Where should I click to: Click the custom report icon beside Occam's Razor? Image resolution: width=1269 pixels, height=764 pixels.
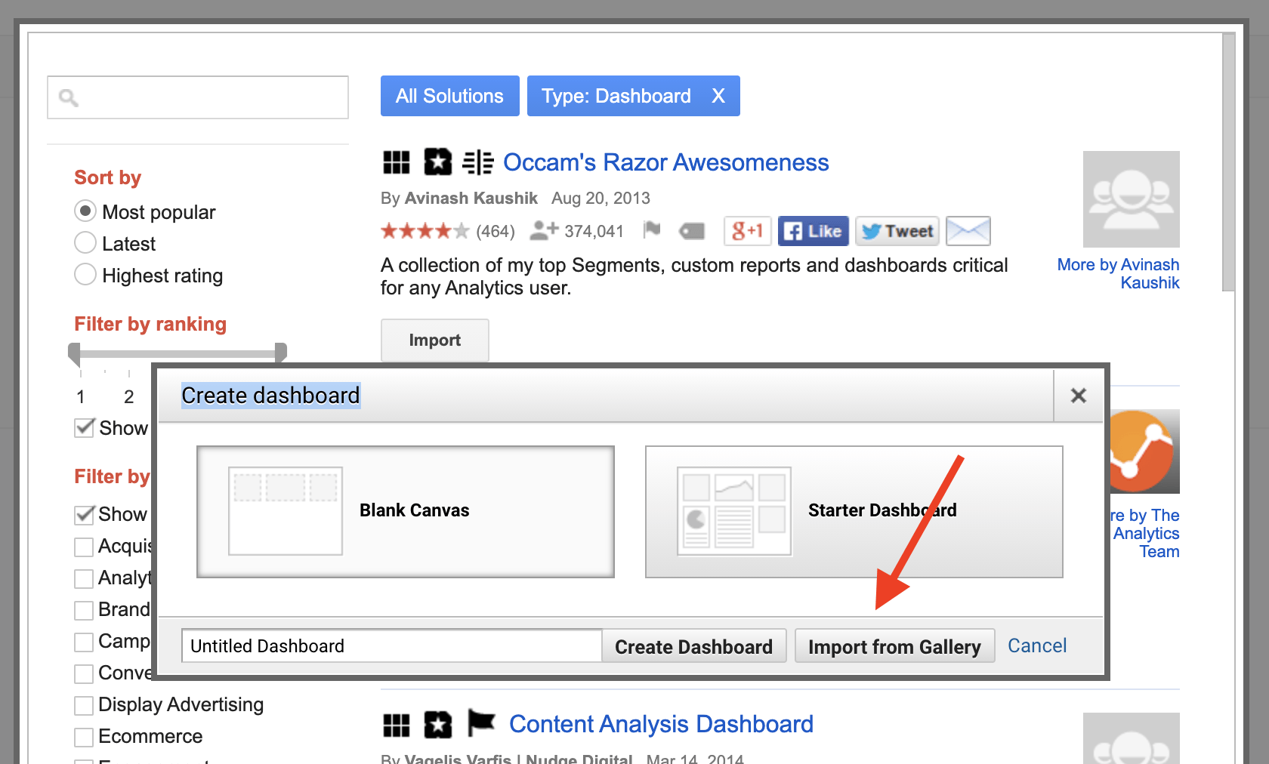tap(478, 162)
